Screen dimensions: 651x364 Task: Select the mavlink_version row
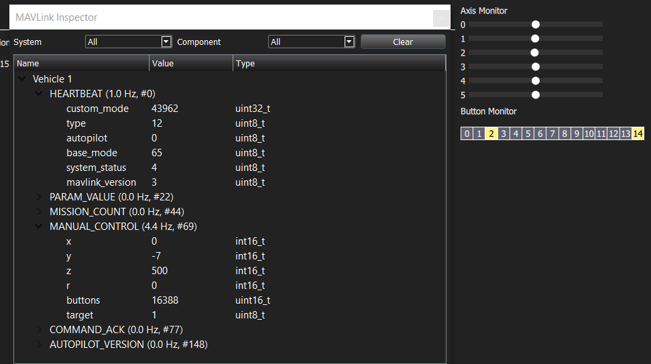[x=230, y=182]
